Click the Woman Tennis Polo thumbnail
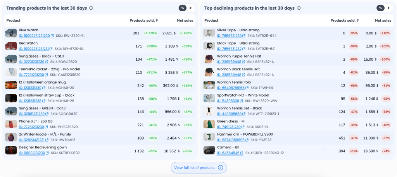This screenshot has height=177, width=397. click(x=209, y=85)
